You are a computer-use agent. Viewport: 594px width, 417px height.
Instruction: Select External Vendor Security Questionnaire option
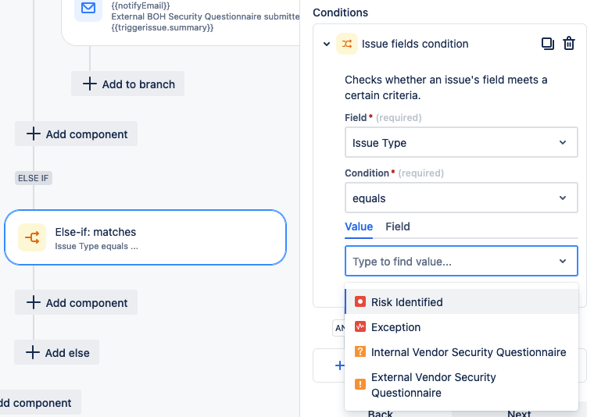433,385
